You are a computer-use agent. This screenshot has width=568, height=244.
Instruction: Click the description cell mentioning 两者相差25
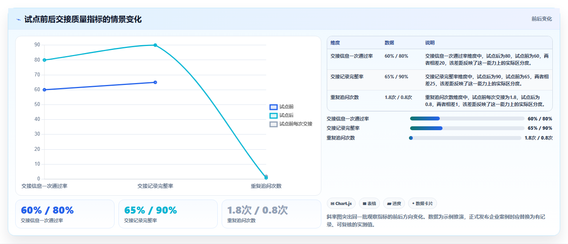[x=487, y=80]
